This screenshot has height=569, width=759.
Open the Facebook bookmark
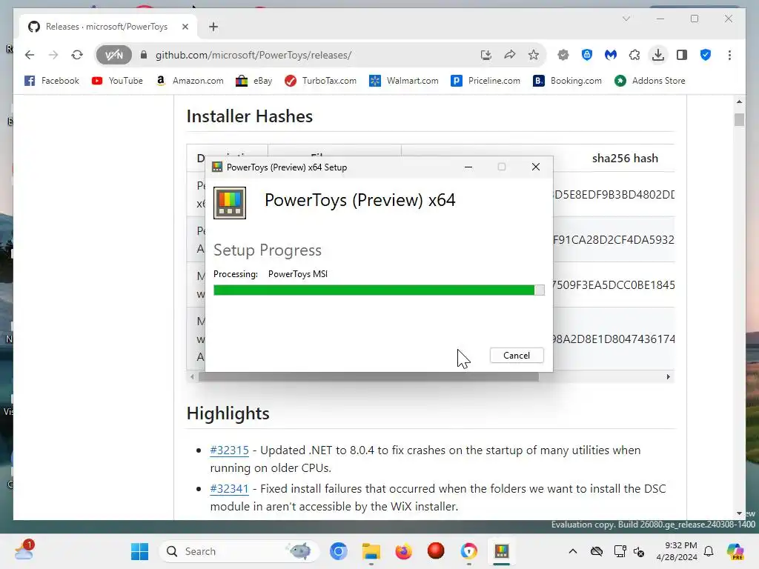[52, 81]
